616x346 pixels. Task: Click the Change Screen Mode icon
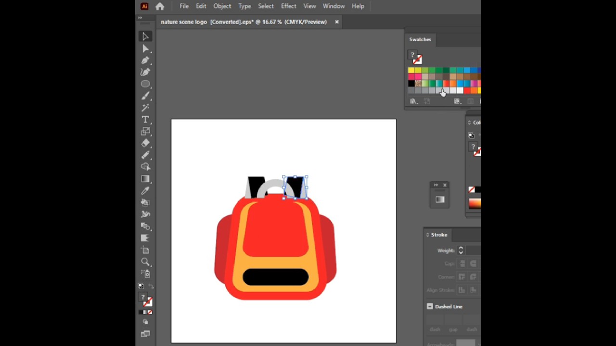[145, 334]
